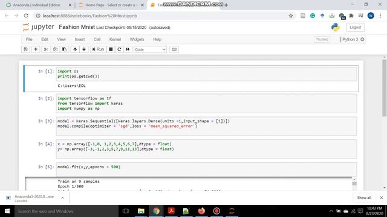The width and height of the screenshot is (387, 217).
Task: Go back in browser history
Action: tap(7, 16)
